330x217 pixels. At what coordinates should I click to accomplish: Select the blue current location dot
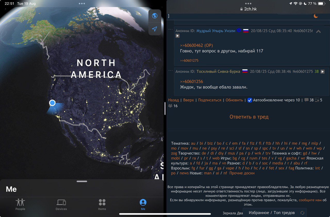tap(52, 103)
